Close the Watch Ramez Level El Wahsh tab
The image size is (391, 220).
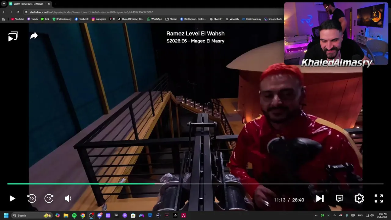[x=49, y=4]
